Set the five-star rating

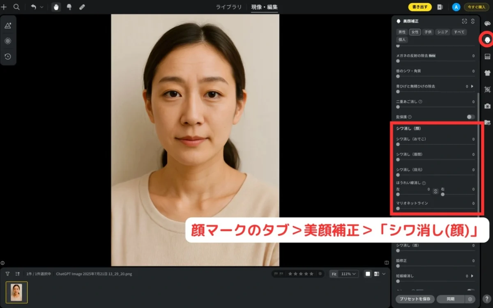[x=311, y=274]
